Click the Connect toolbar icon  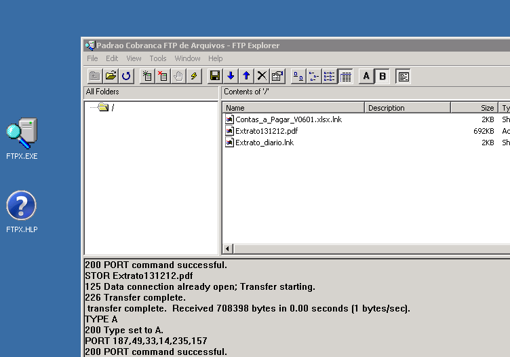click(147, 76)
